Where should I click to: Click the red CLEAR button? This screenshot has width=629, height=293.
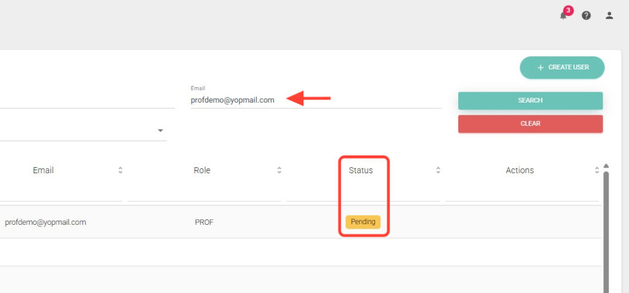[530, 123]
